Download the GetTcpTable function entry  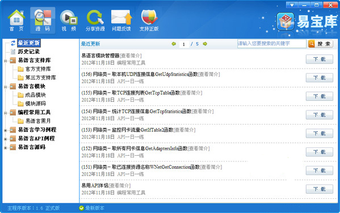(320, 96)
